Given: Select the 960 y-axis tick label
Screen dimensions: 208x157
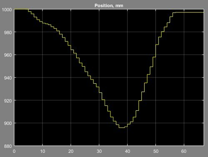Looking at the screenshot, I should (8, 55).
